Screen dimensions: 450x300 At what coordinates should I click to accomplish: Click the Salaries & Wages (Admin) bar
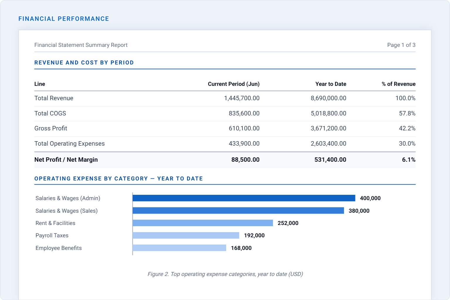tap(244, 198)
